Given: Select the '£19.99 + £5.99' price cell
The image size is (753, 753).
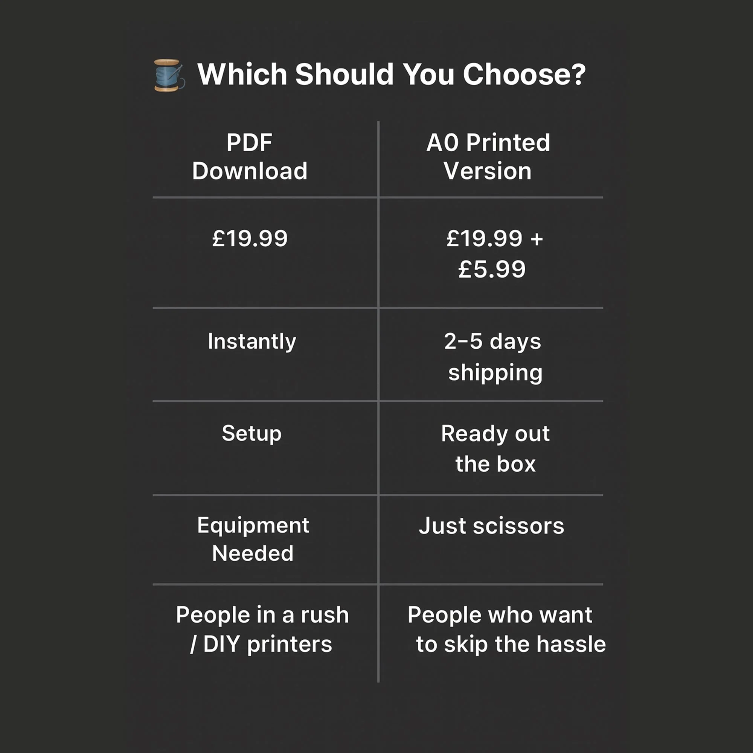Looking at the screenshot, I should 494,254.
